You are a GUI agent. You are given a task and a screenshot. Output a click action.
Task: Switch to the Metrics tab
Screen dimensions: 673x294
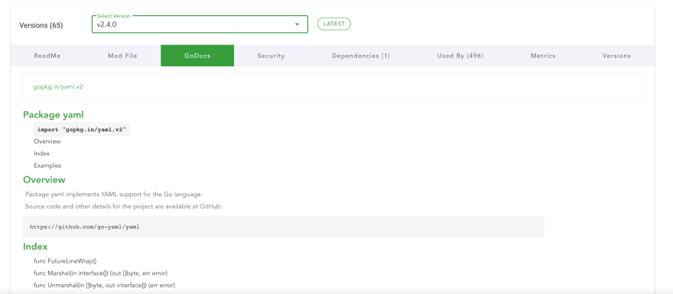coord(542,56)
